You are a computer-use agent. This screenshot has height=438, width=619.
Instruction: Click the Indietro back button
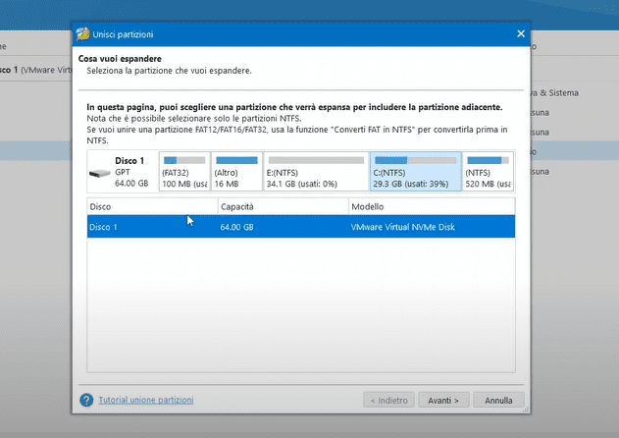coord(387,401)
